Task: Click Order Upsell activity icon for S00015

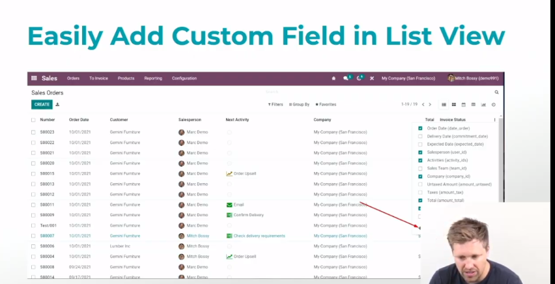Action: click(x=229, y=173)
